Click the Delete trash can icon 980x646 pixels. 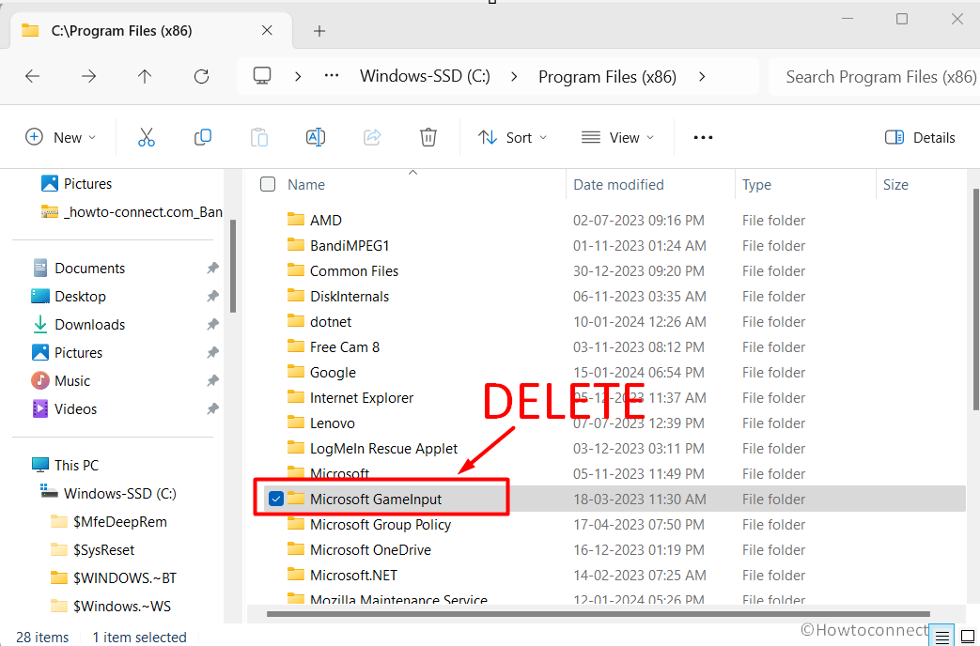pos(428,137)
